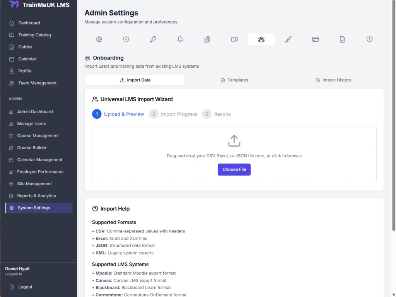Click the Daniel Hyatt user name
The width and height of the screenshot is (396, 297).
click(17, 269)
